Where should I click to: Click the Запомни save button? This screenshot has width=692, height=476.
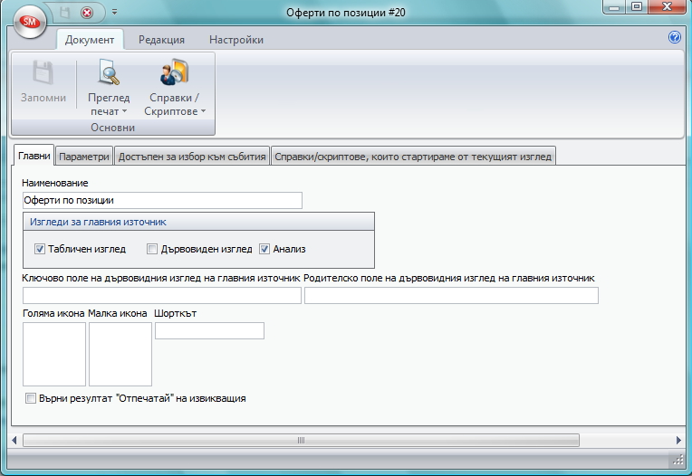tap(43, 83)
